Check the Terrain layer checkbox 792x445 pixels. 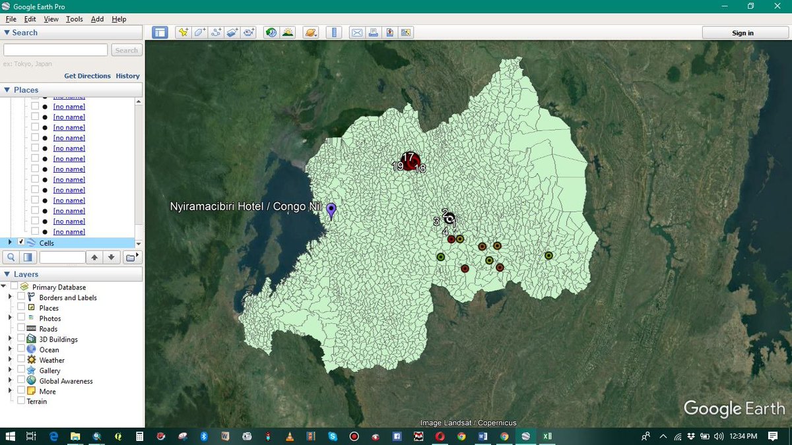point(21,401)
